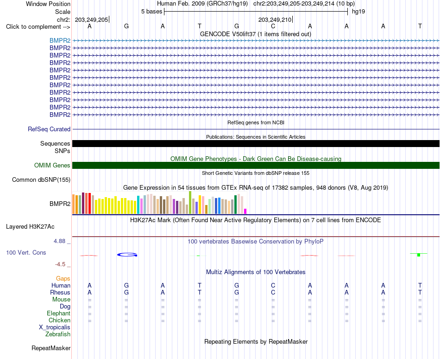Click the C base in the Human row

273,285
